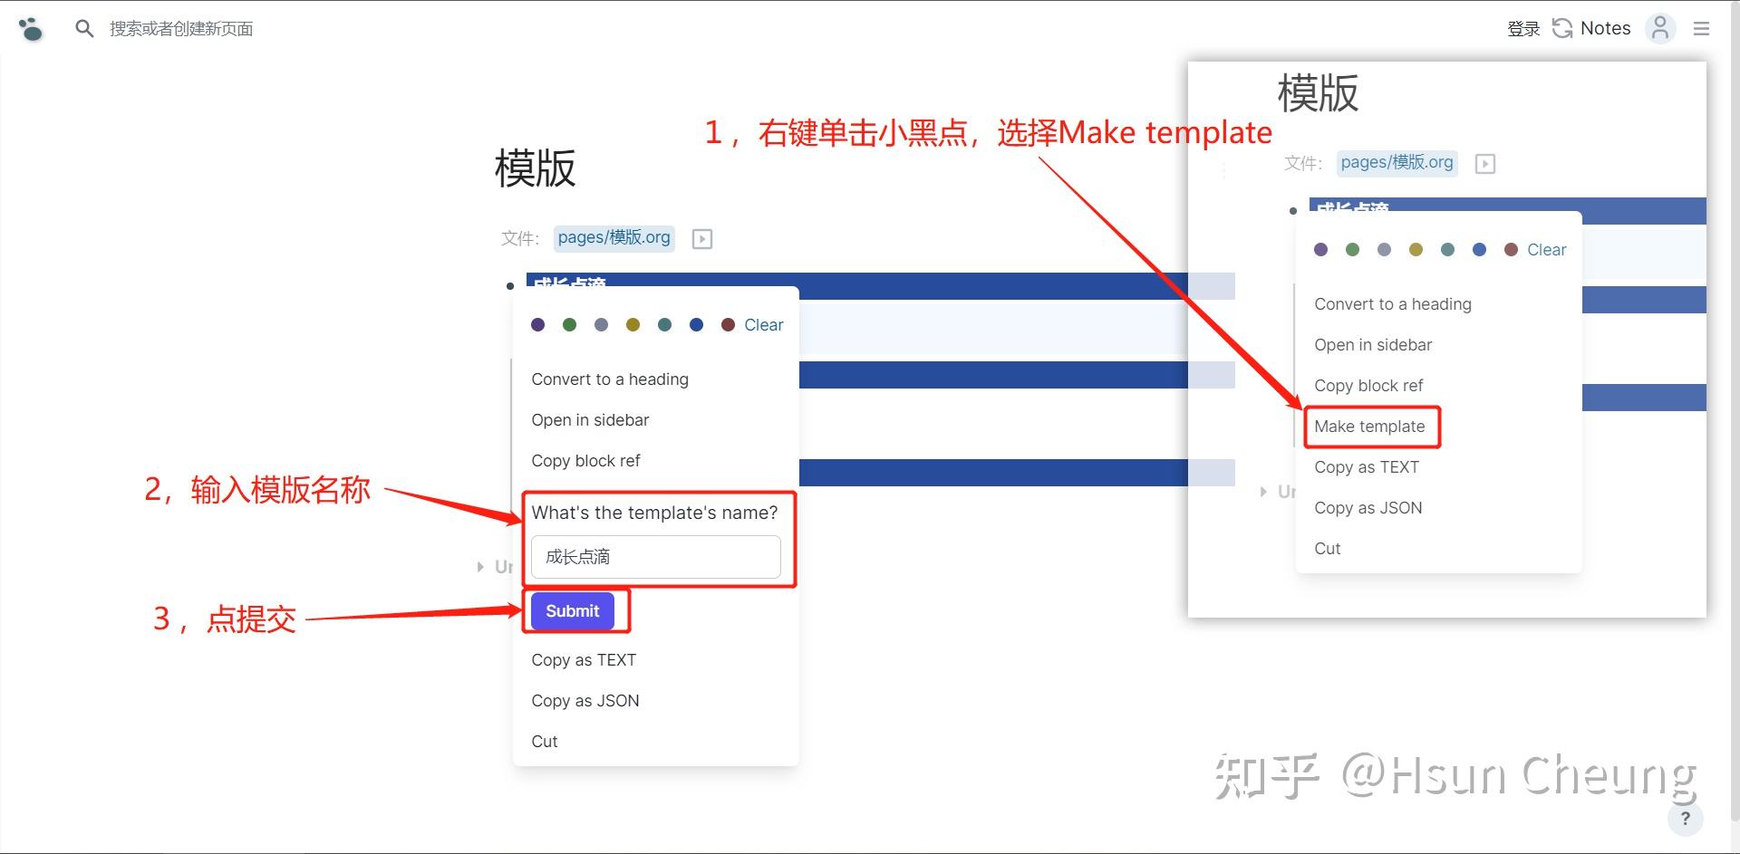This screenshot has height=854, width=1740.
Task: Open the hamburger menu top right
Action: [1702, 28]
